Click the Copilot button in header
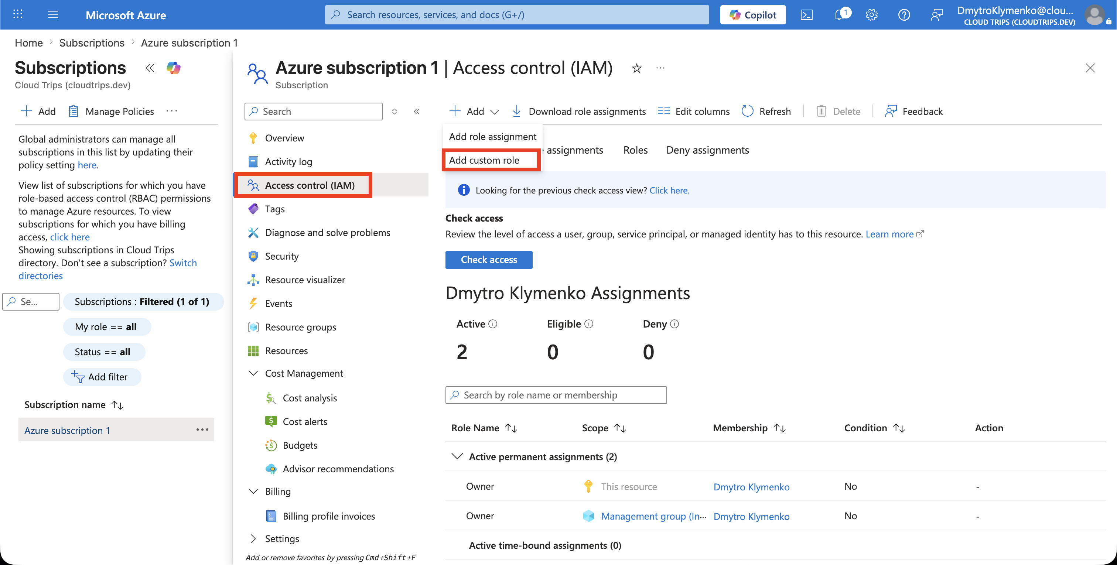Viewport: 1117px width, 565px height. click(x=752, y=15)
